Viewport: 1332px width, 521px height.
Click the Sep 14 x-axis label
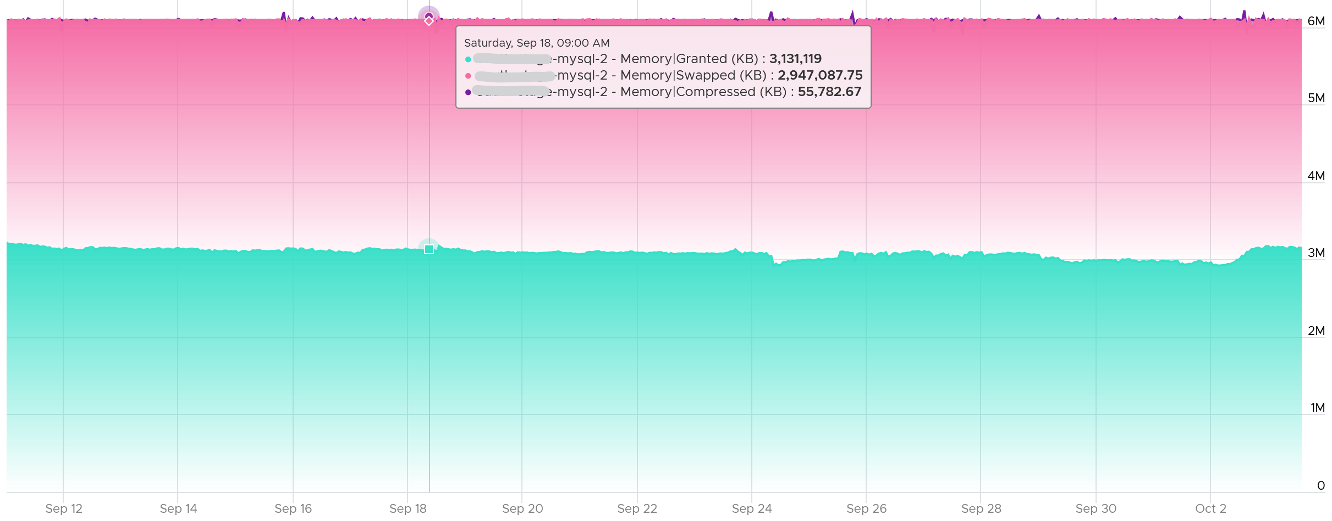(178, 508)
